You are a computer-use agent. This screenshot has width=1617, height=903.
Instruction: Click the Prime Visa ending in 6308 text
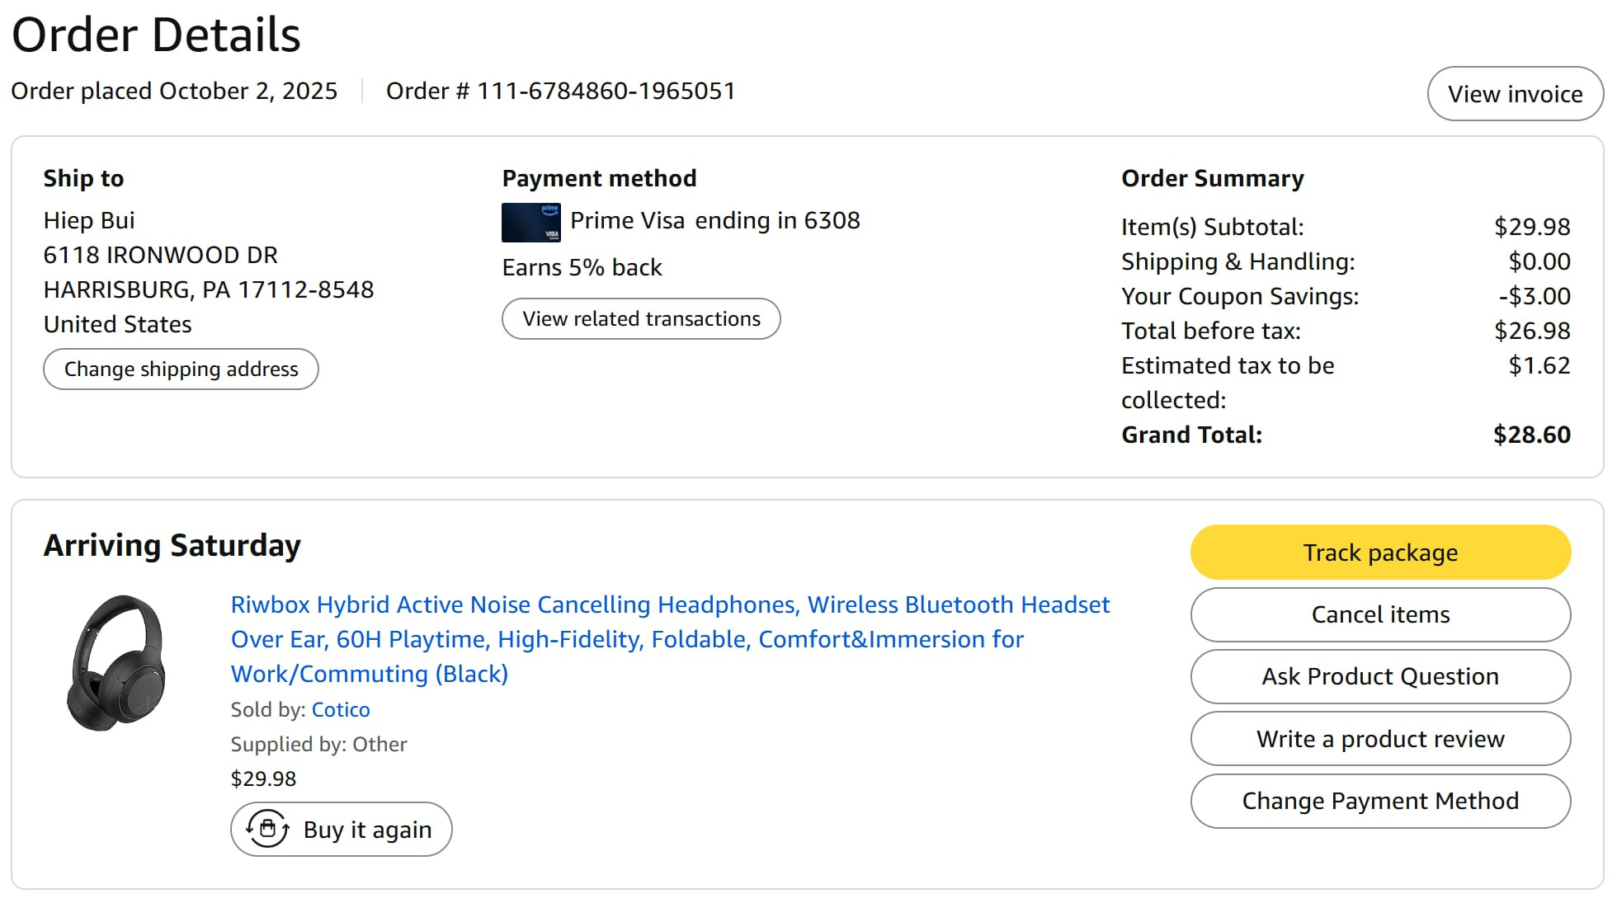pyautogui.click(x=715, y=220)
